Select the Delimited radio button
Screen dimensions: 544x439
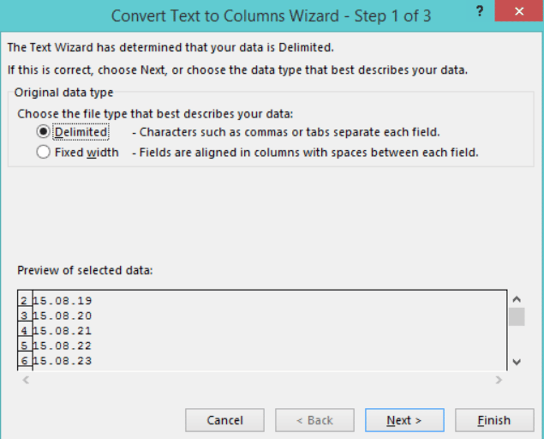(43, 132)
